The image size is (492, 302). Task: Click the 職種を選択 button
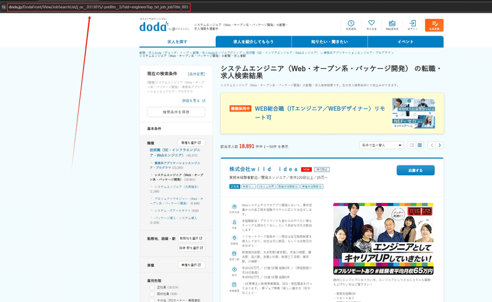click(x=191, y=143)
